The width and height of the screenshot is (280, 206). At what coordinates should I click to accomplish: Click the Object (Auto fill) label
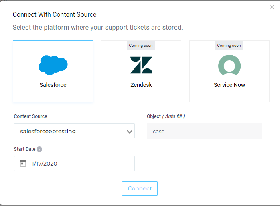(x=166, y=116)
